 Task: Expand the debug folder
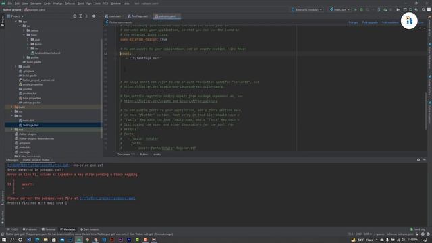pos(24,30)
